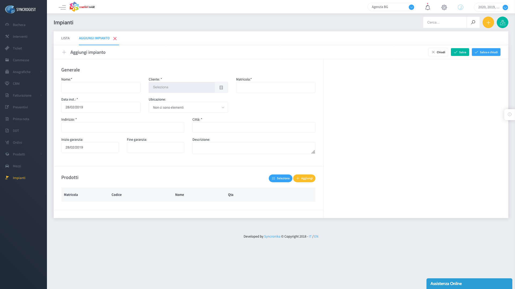Click the Data inst. date field
The width and height of the screenshot is (515, 289).
click(x=101, y=107)
